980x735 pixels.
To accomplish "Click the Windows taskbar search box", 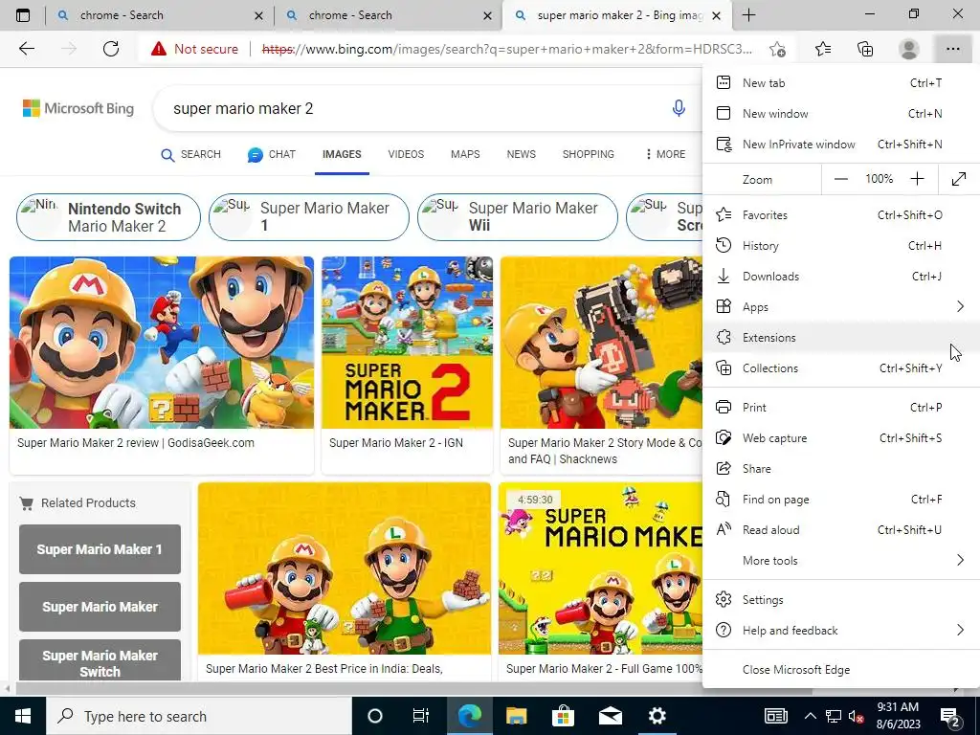I will point(198,716).
